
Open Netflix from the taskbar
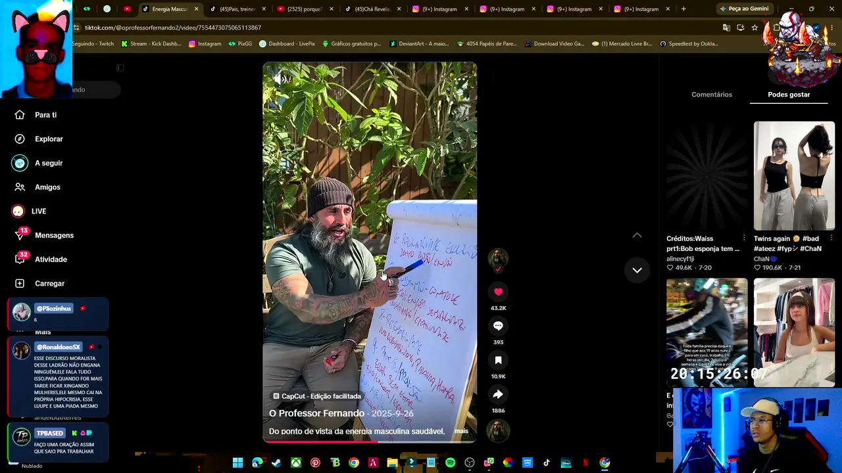coord(585,462)
